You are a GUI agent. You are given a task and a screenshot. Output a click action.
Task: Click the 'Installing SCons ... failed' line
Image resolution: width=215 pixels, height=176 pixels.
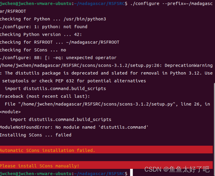[x=36, y=135]
